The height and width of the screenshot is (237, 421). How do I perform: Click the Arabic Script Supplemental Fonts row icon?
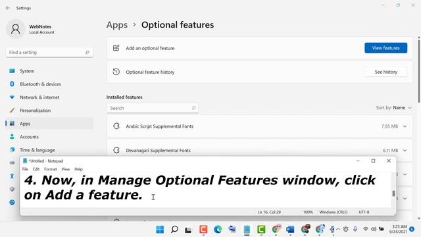[116, 126]
